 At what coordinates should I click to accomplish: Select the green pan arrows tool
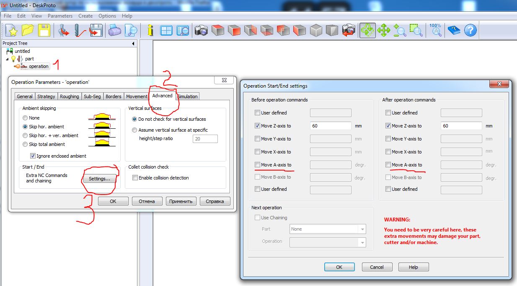[x=384, y=30]
